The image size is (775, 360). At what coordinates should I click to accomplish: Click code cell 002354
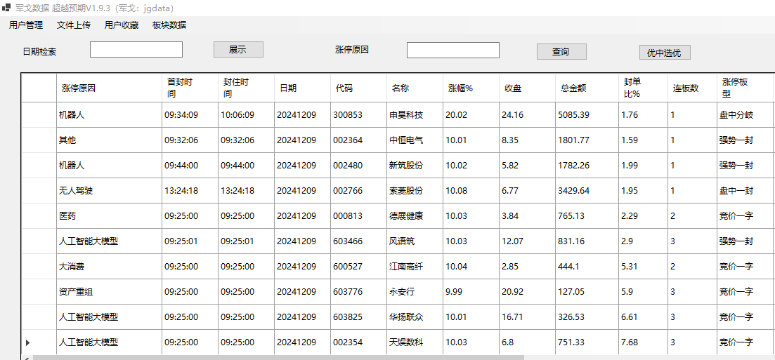coord(359,342)
